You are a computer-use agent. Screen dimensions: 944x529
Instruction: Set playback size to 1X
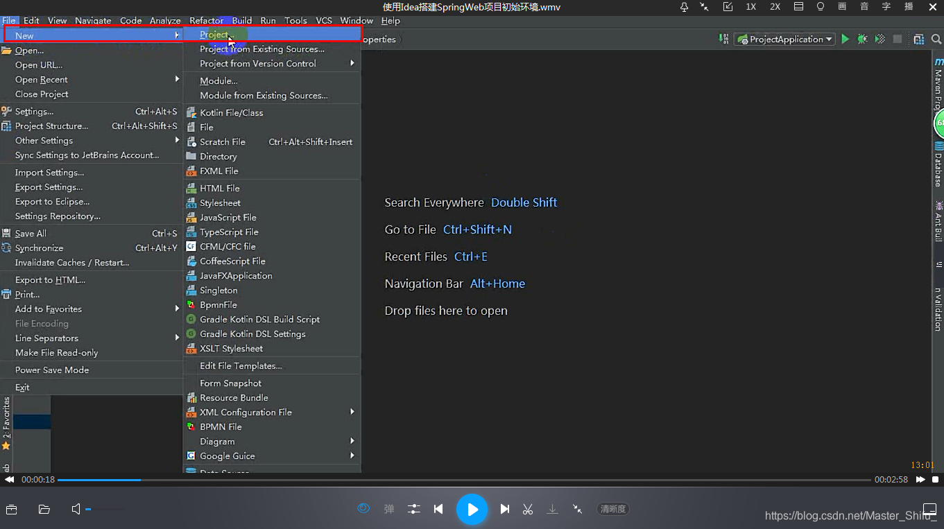750,7
